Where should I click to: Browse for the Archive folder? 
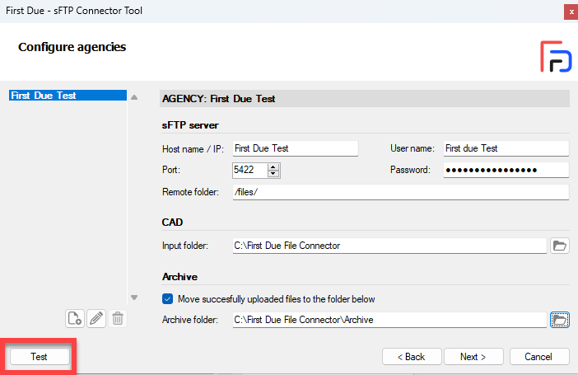click(x=560, y=320)
